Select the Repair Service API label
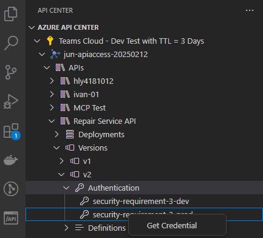263x238 pixels. [104, 121]
